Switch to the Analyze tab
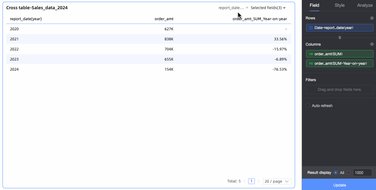Screen dimensions: 376x190 click(365, 5)
